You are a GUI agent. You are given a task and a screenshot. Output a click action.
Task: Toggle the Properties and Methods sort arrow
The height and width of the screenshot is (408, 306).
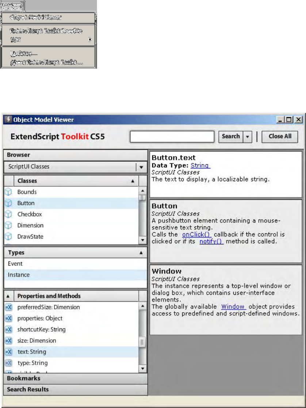(8, 296)
